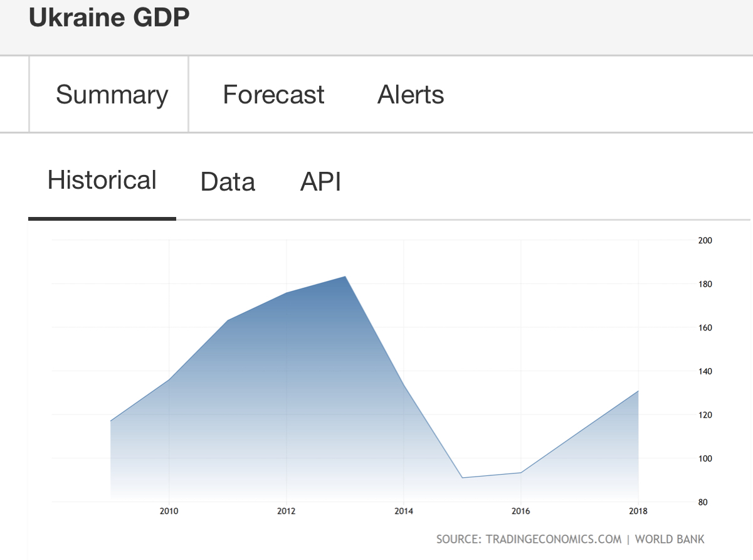Open the Summary tab

point(112,95)
